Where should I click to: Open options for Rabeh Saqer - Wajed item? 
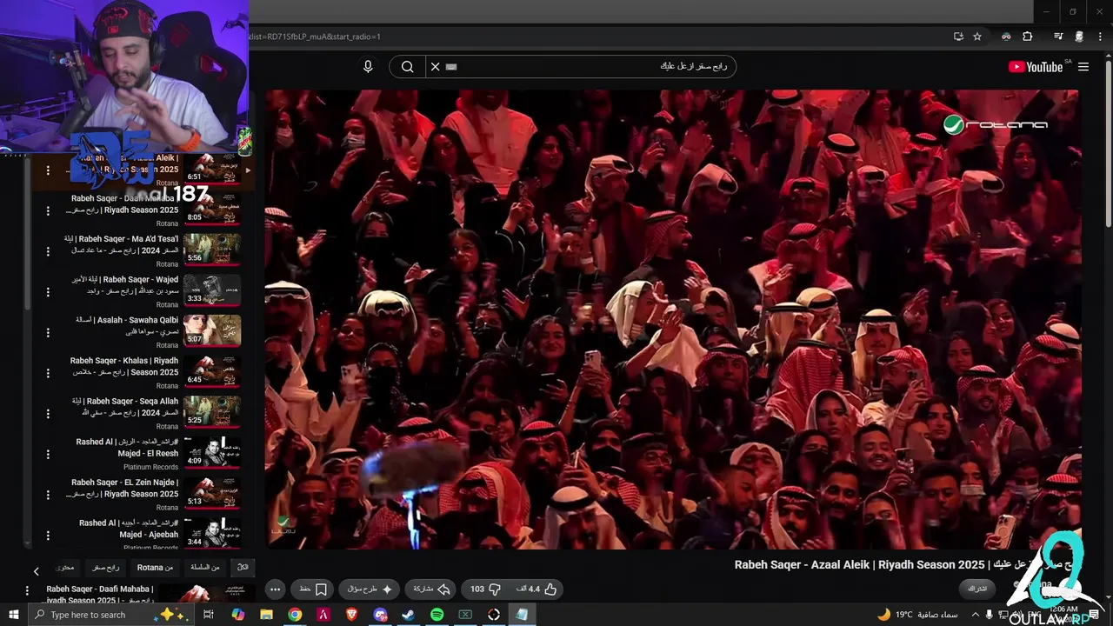(48, 291)
